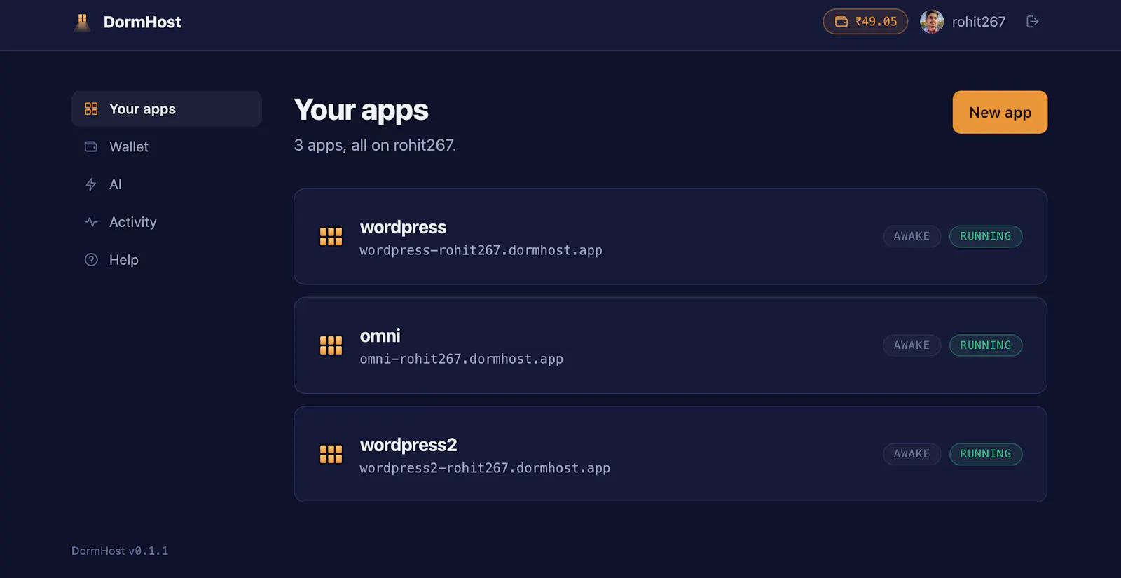1121x578 pixels.
Task: Click the omni app grid icon
Action: tap(331, 345)
